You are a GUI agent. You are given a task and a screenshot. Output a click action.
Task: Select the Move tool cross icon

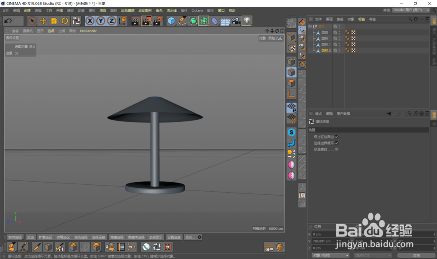pos(43,21)
